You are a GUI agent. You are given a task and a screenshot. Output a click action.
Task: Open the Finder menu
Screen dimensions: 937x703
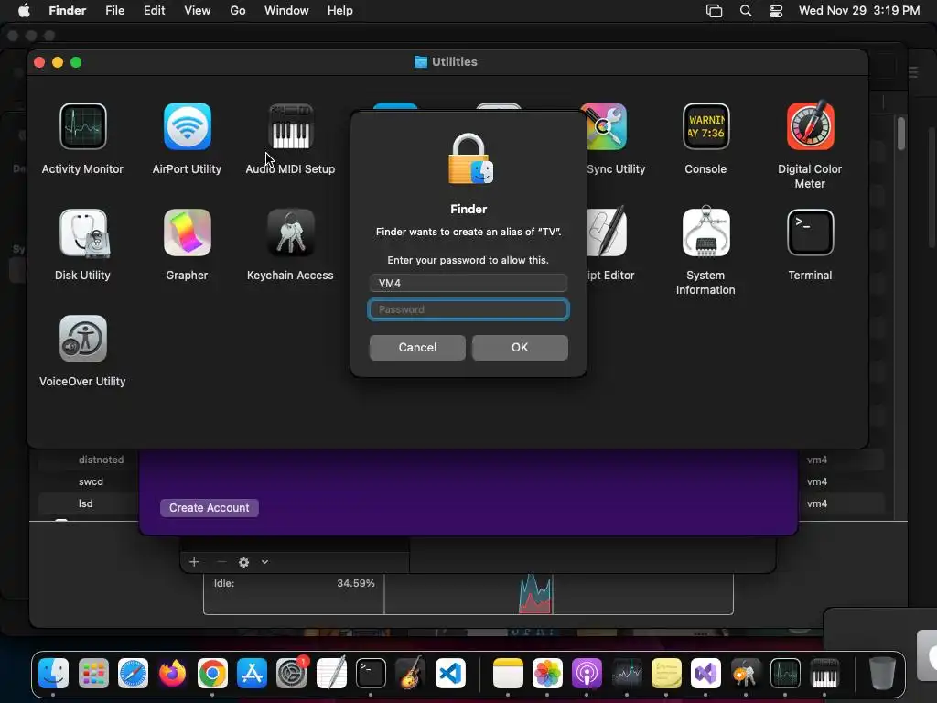coord(68,11)
